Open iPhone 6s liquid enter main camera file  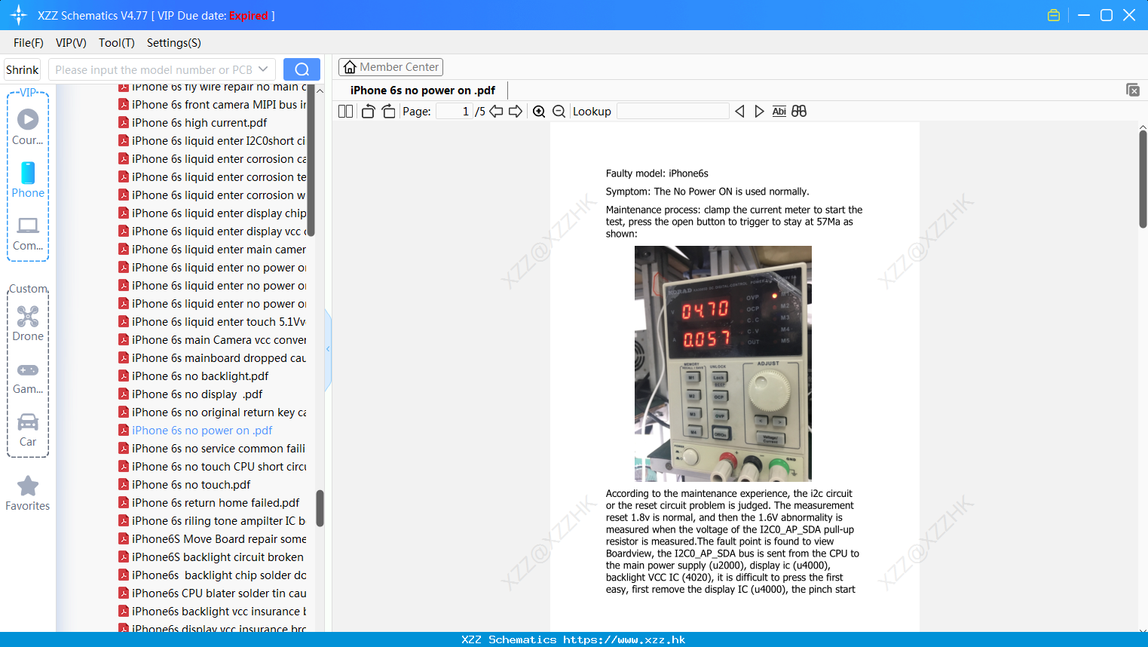tap(213, 250)
